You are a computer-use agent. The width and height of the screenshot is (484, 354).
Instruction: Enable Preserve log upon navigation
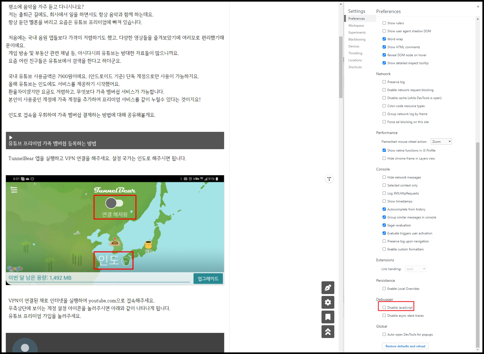[384, 241]
